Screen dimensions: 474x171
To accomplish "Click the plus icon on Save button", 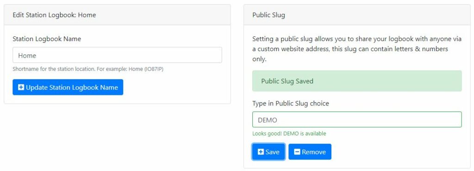I will pyautogui.click(x=261, y=152).
